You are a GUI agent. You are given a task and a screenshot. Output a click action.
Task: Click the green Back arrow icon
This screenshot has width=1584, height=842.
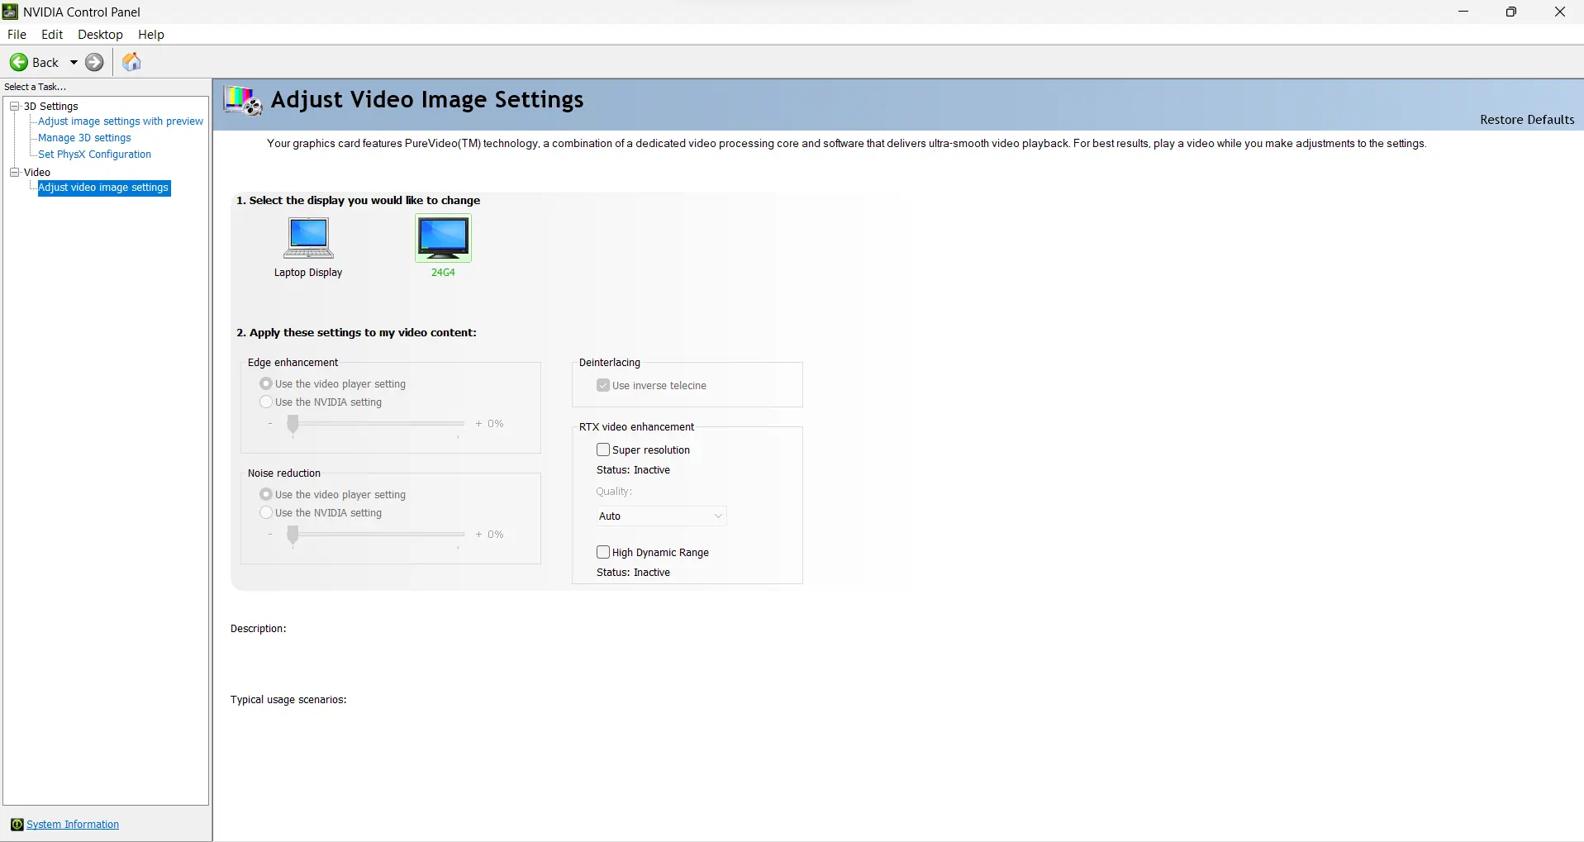point(19,62)
